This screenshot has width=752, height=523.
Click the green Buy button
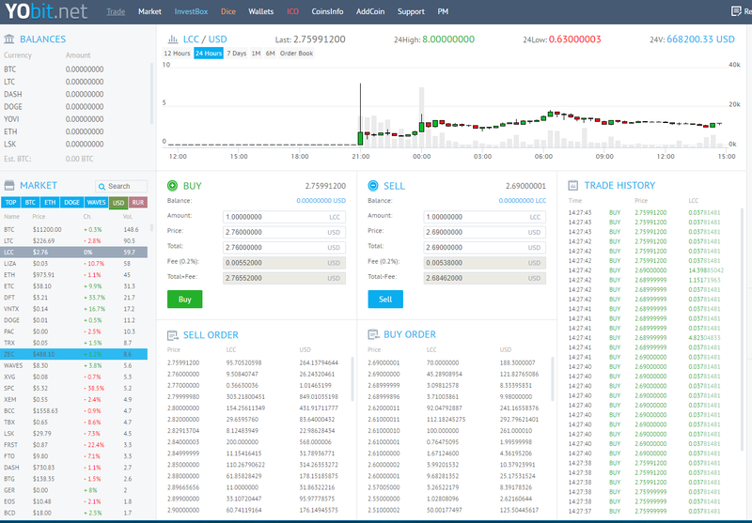[x=184, y=300]
